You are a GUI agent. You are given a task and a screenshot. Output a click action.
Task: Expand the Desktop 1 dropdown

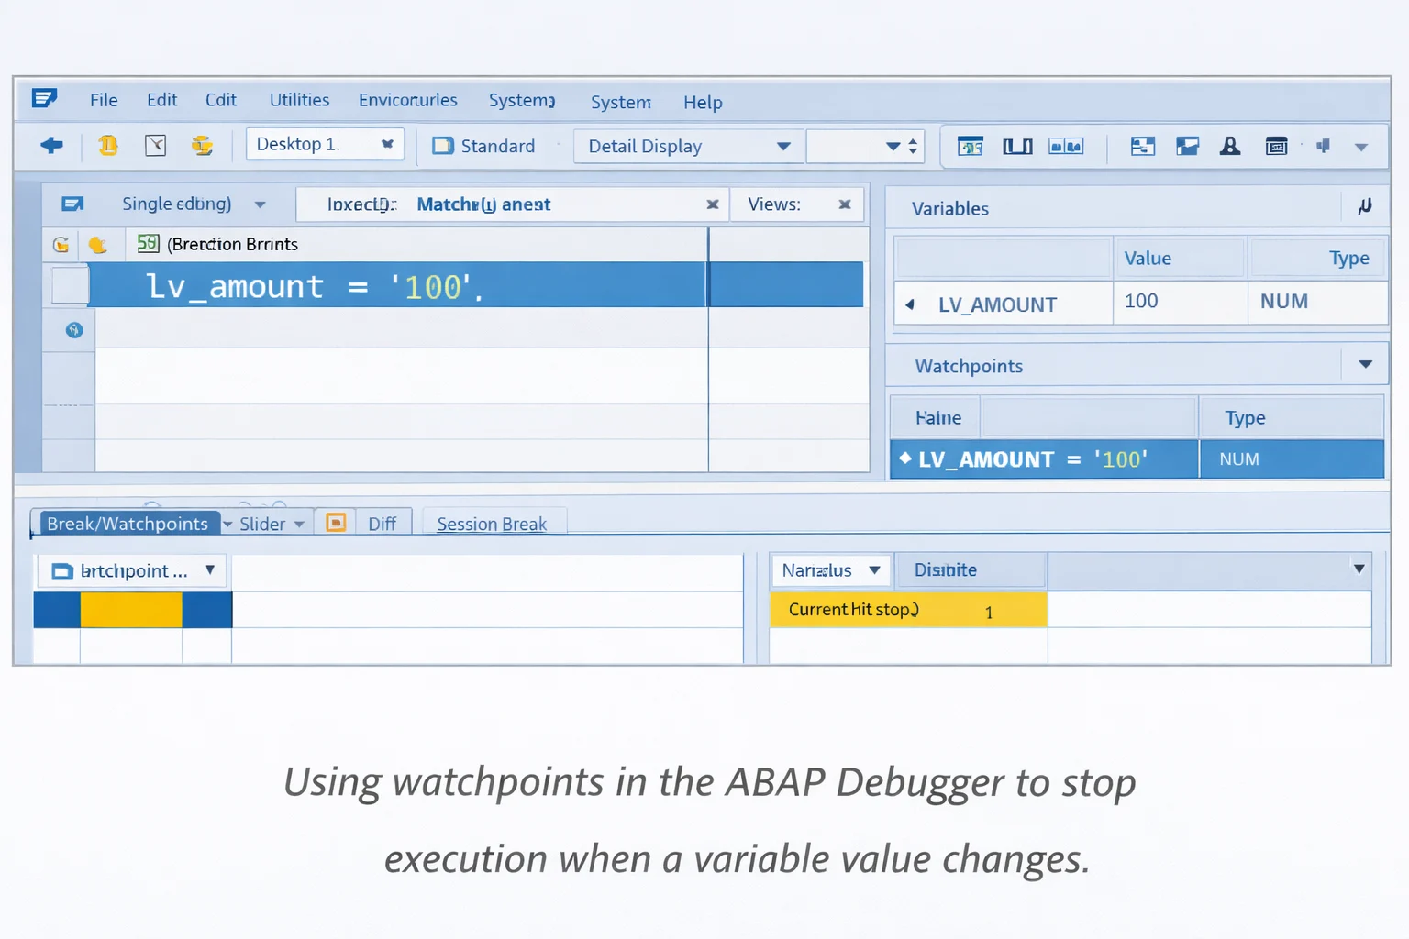click(387, 144)
